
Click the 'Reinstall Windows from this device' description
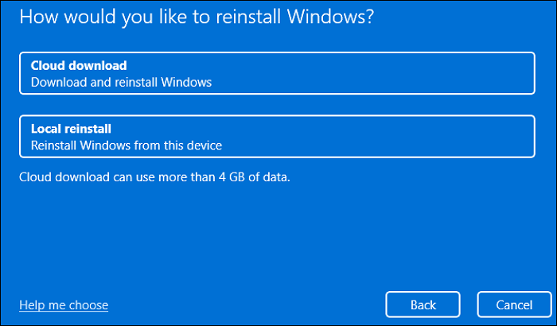tap(126, 145)
